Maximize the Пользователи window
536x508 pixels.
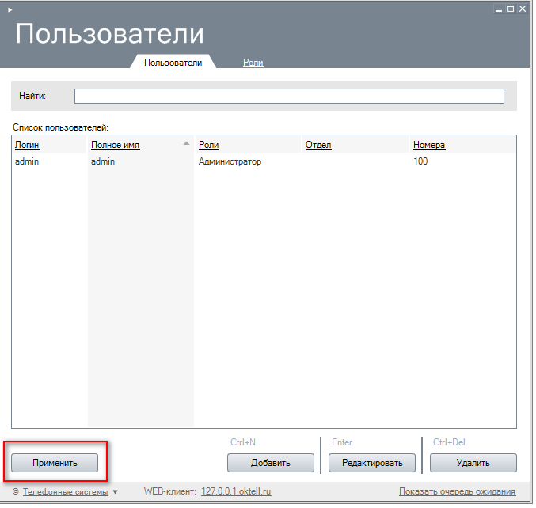point(511,9)
